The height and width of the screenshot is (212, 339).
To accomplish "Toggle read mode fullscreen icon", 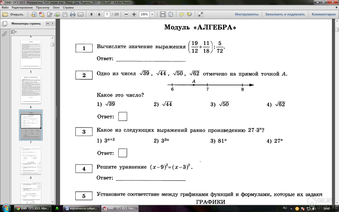I will (201, 14).
